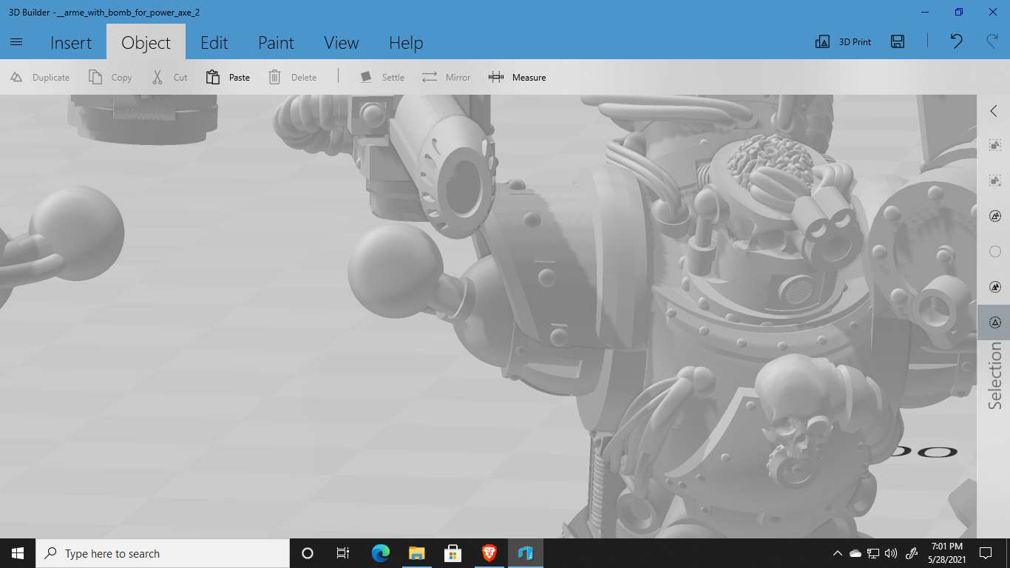Open the Edit tab
This screenshot has height=568, width=1010.
point(214,43)
